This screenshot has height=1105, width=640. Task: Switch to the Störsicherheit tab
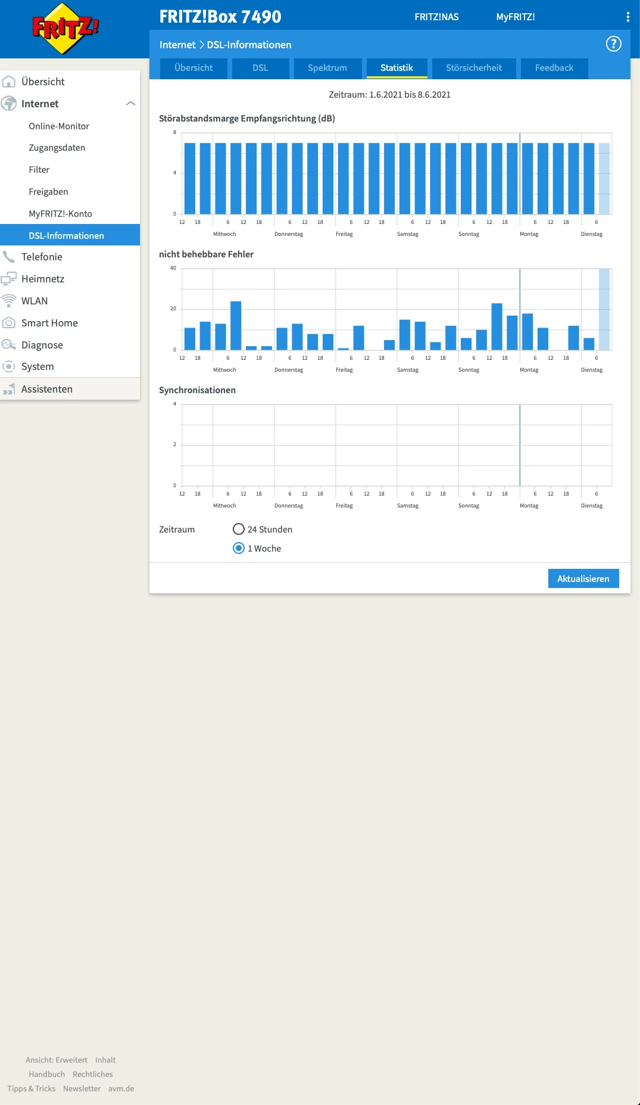click(474, 68)
